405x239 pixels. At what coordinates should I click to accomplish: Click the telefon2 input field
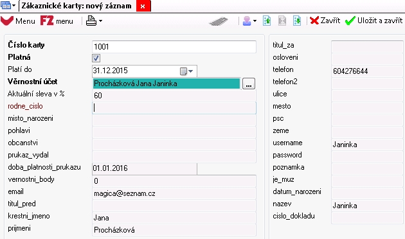point(367,84)
